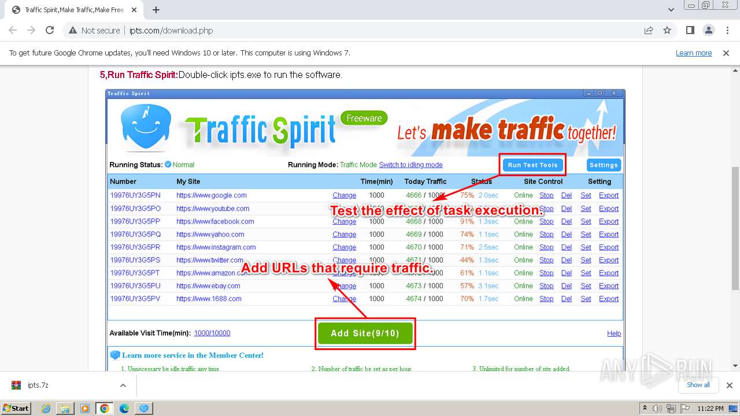Viewport: 740px width, 416px height.
Task: Close the Traffic Spirit tab
Action: 135,10
